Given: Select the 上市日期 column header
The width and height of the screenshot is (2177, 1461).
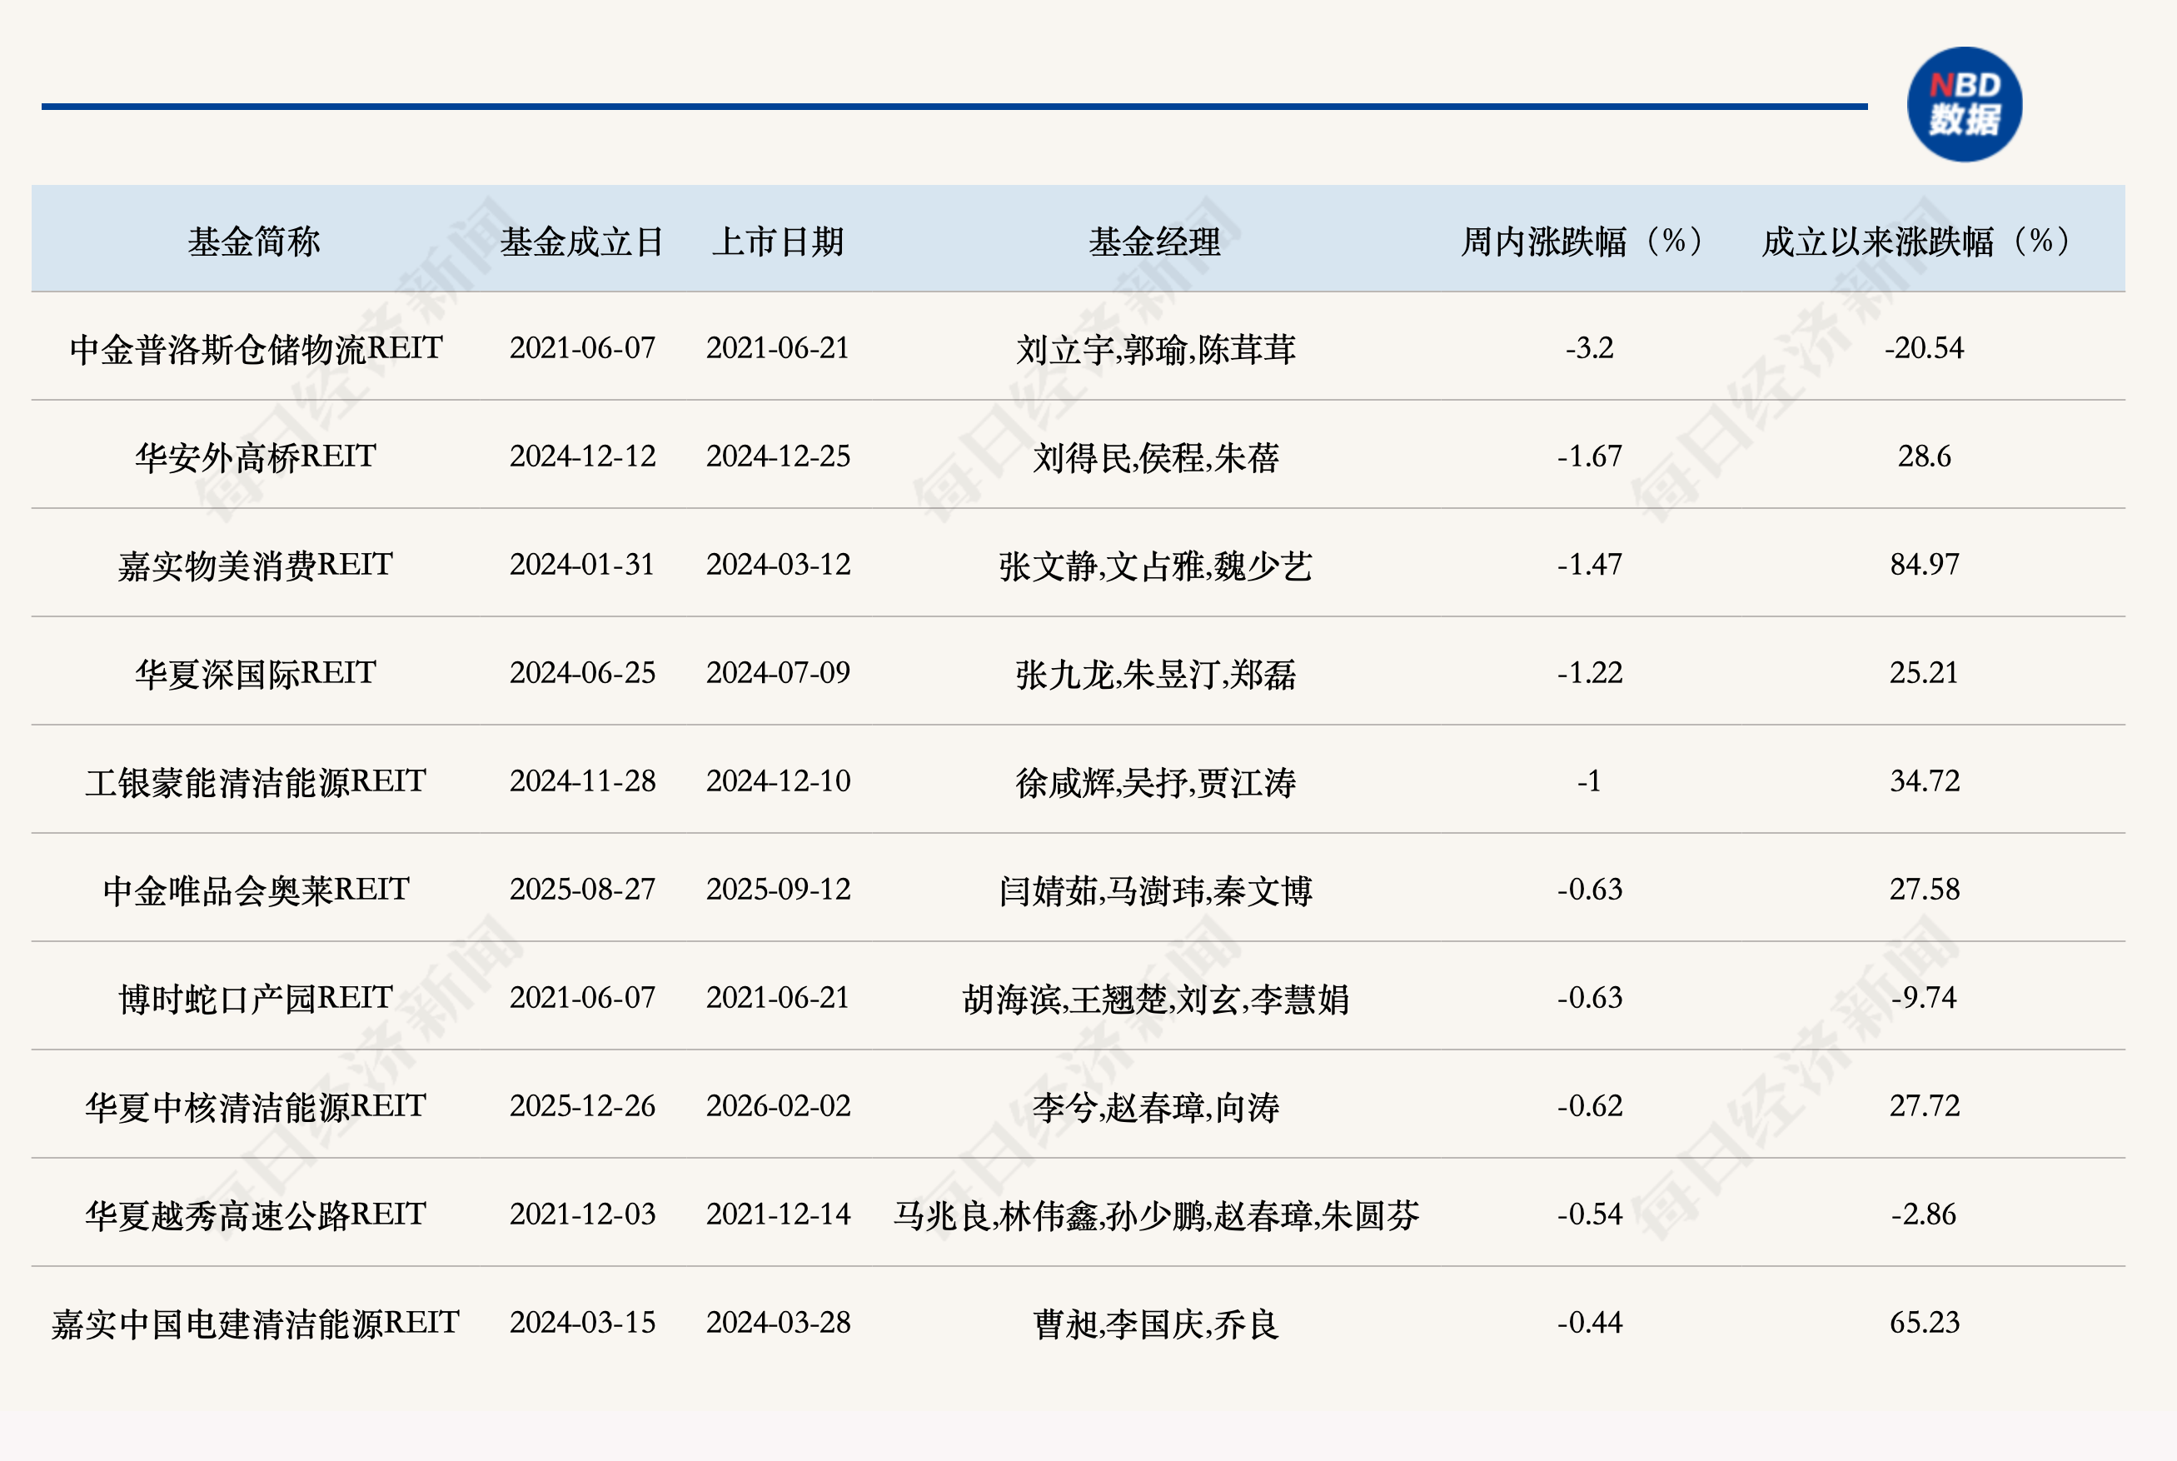Looking at the screenshot, I should click(778, 242).
